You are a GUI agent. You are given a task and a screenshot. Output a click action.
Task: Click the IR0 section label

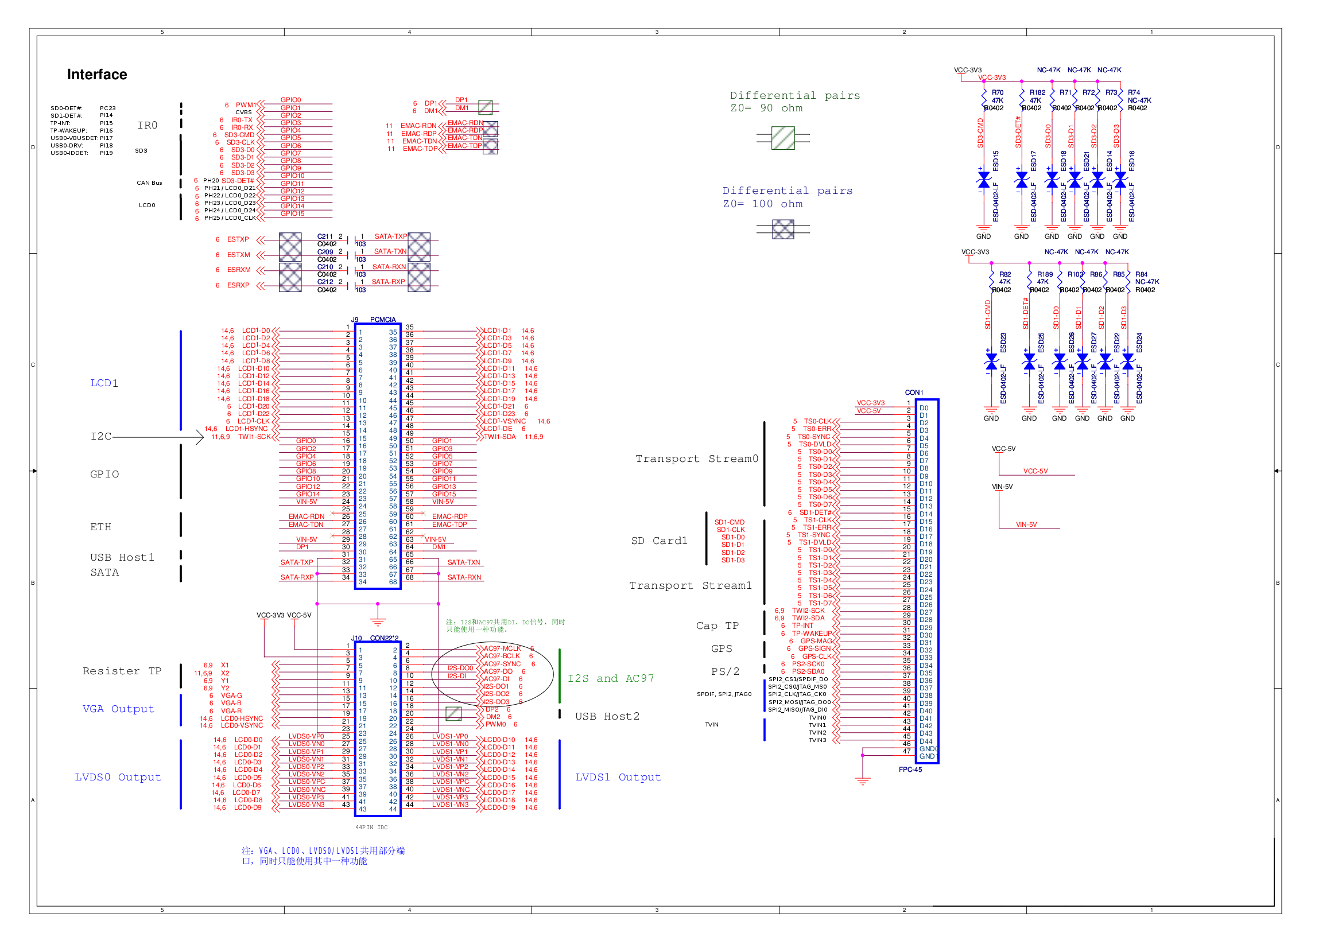[148, 125]
